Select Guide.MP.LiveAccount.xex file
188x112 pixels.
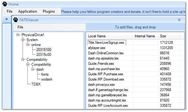click(x=108, y=106)
